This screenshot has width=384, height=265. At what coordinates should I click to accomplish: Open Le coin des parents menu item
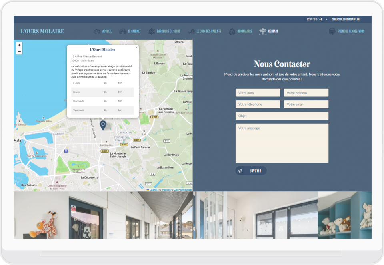[209, 31]
